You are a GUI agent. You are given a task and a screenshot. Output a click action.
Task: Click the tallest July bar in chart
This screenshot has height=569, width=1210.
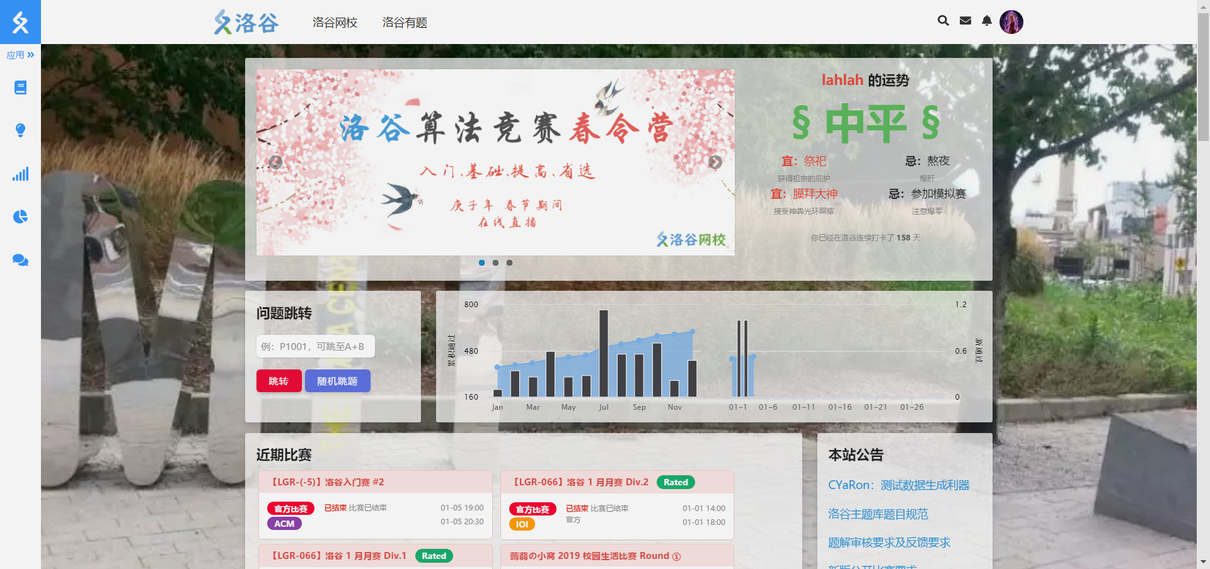coord(604,353)
